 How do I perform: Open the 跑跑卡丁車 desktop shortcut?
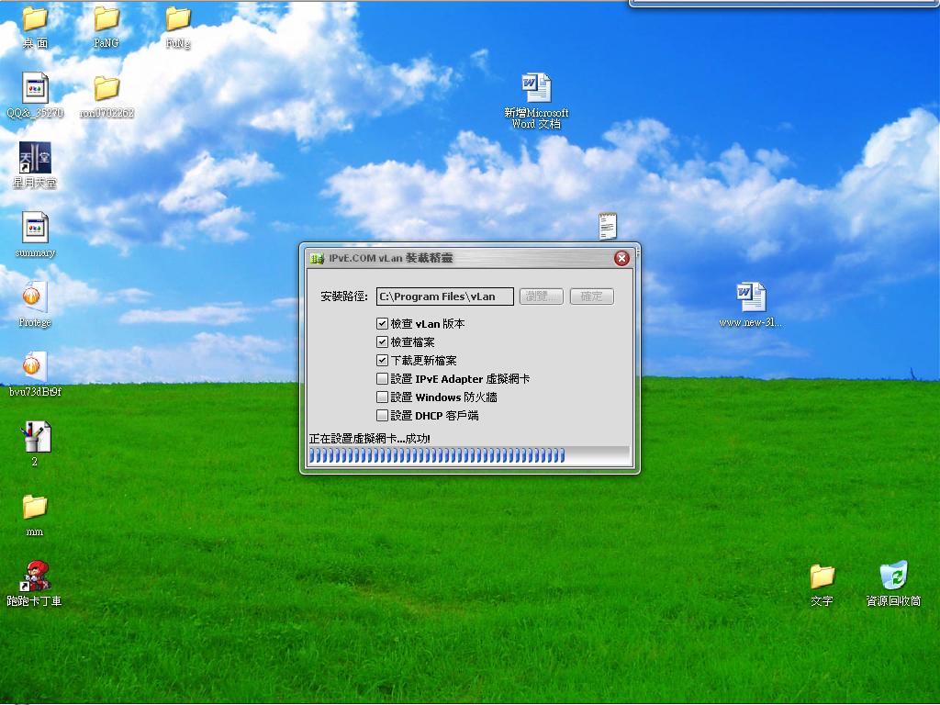point(35,576)
